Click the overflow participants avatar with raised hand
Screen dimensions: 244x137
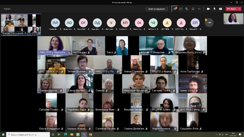tap(209, 23)
